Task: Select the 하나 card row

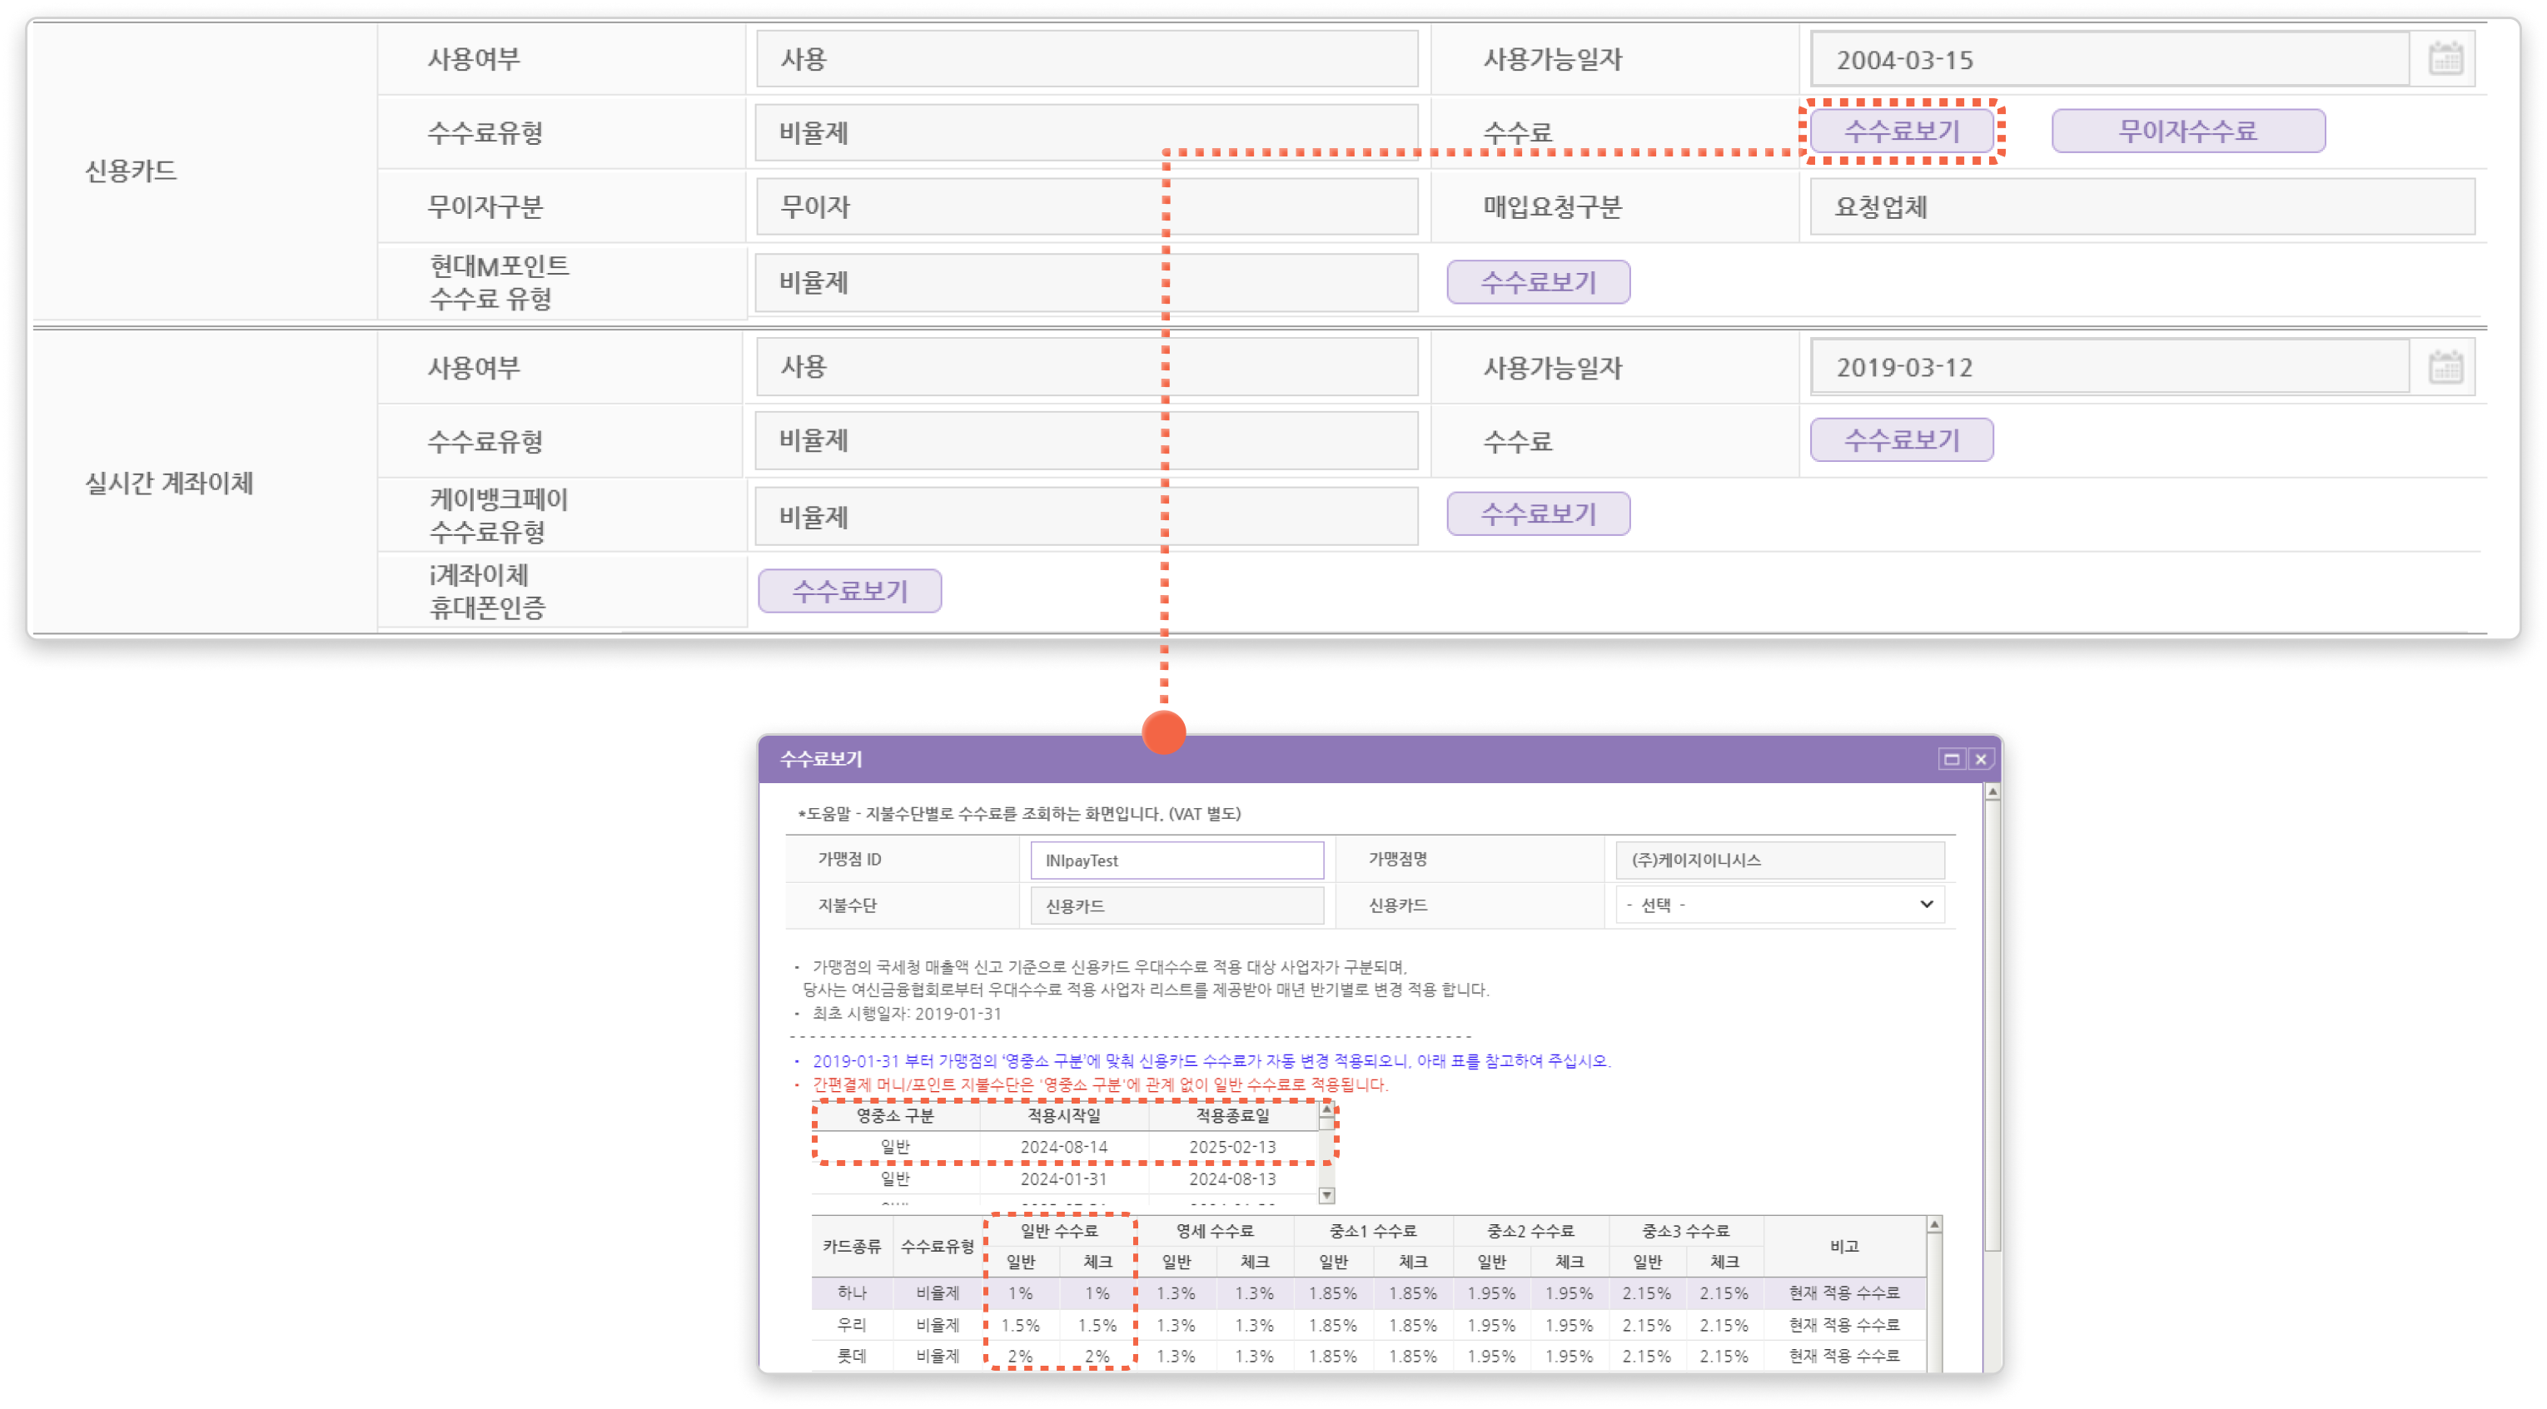Action: [1369, 1292]
